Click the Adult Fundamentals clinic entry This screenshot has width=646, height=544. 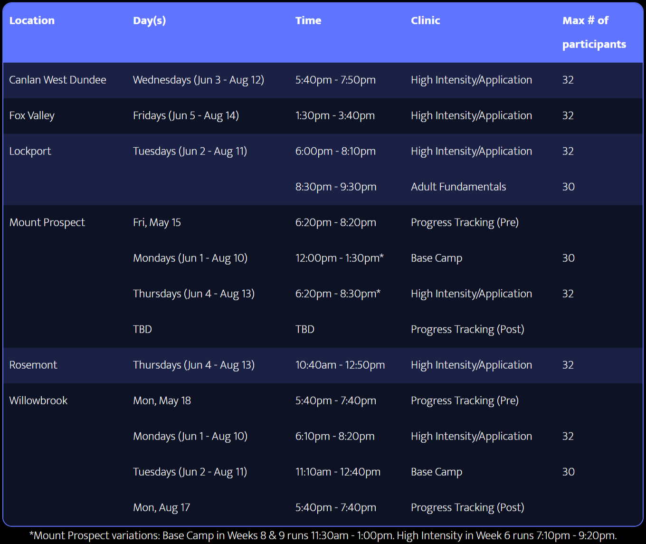457,187
